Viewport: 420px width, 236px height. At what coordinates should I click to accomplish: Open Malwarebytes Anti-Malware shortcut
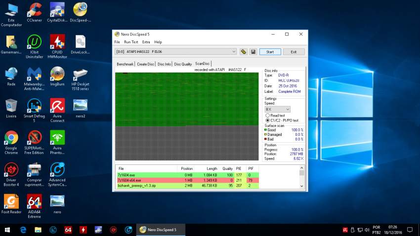pos(34,79)
